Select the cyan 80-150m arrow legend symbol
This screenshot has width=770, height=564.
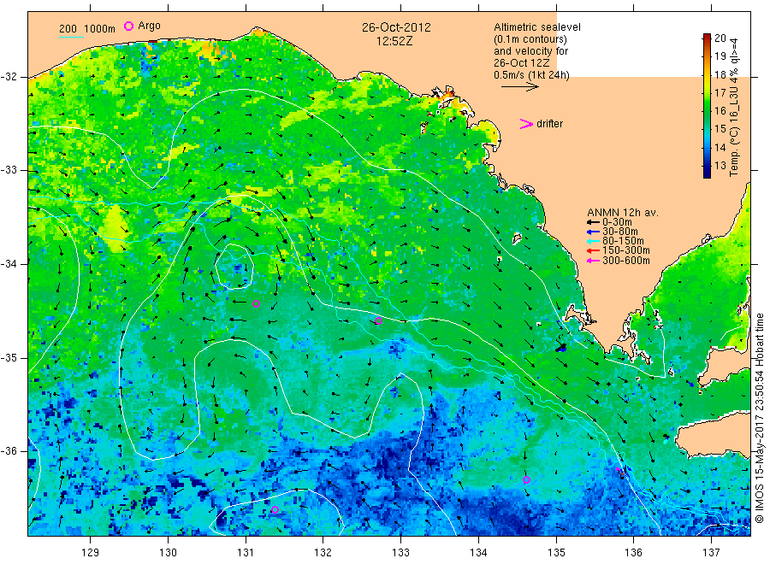click(x=593, y=241)
